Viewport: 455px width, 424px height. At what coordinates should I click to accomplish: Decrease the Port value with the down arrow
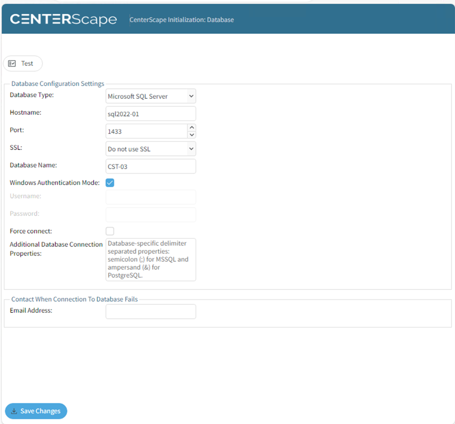[192, 135]
